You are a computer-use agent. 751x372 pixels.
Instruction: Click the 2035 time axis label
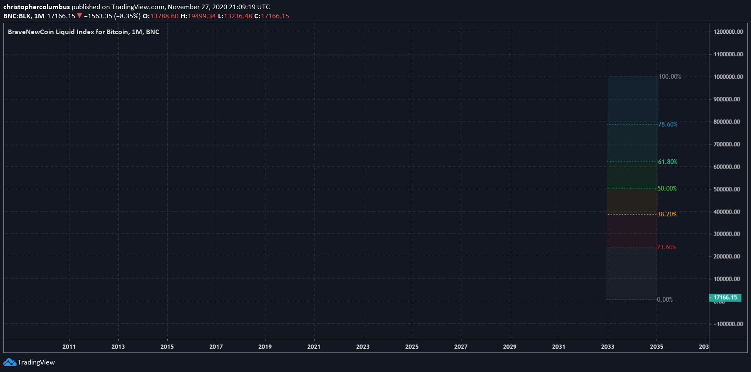pyautogui.click(x=657, y=347)
